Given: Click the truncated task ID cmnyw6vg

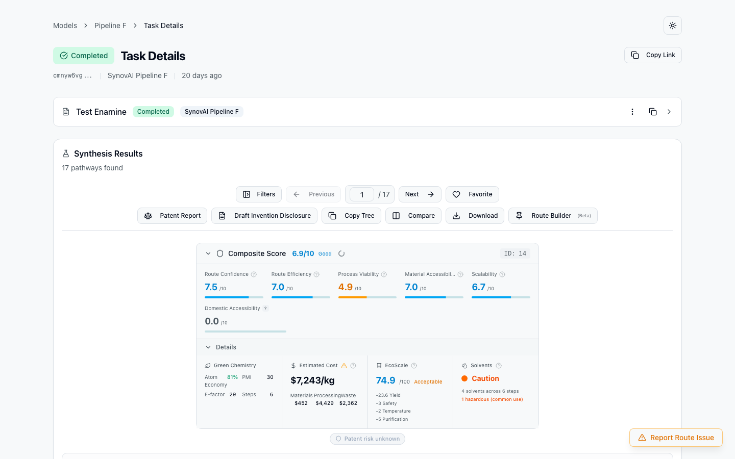Looking at the screenshot, I should point(72,75).
